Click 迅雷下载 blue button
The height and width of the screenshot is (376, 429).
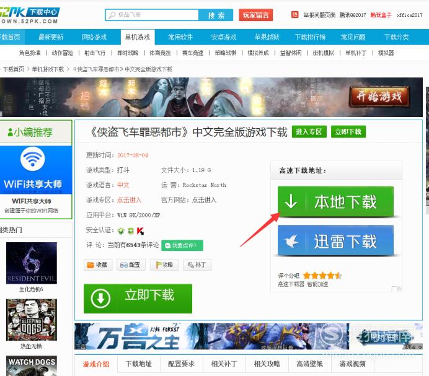click(x=336, y=241)
